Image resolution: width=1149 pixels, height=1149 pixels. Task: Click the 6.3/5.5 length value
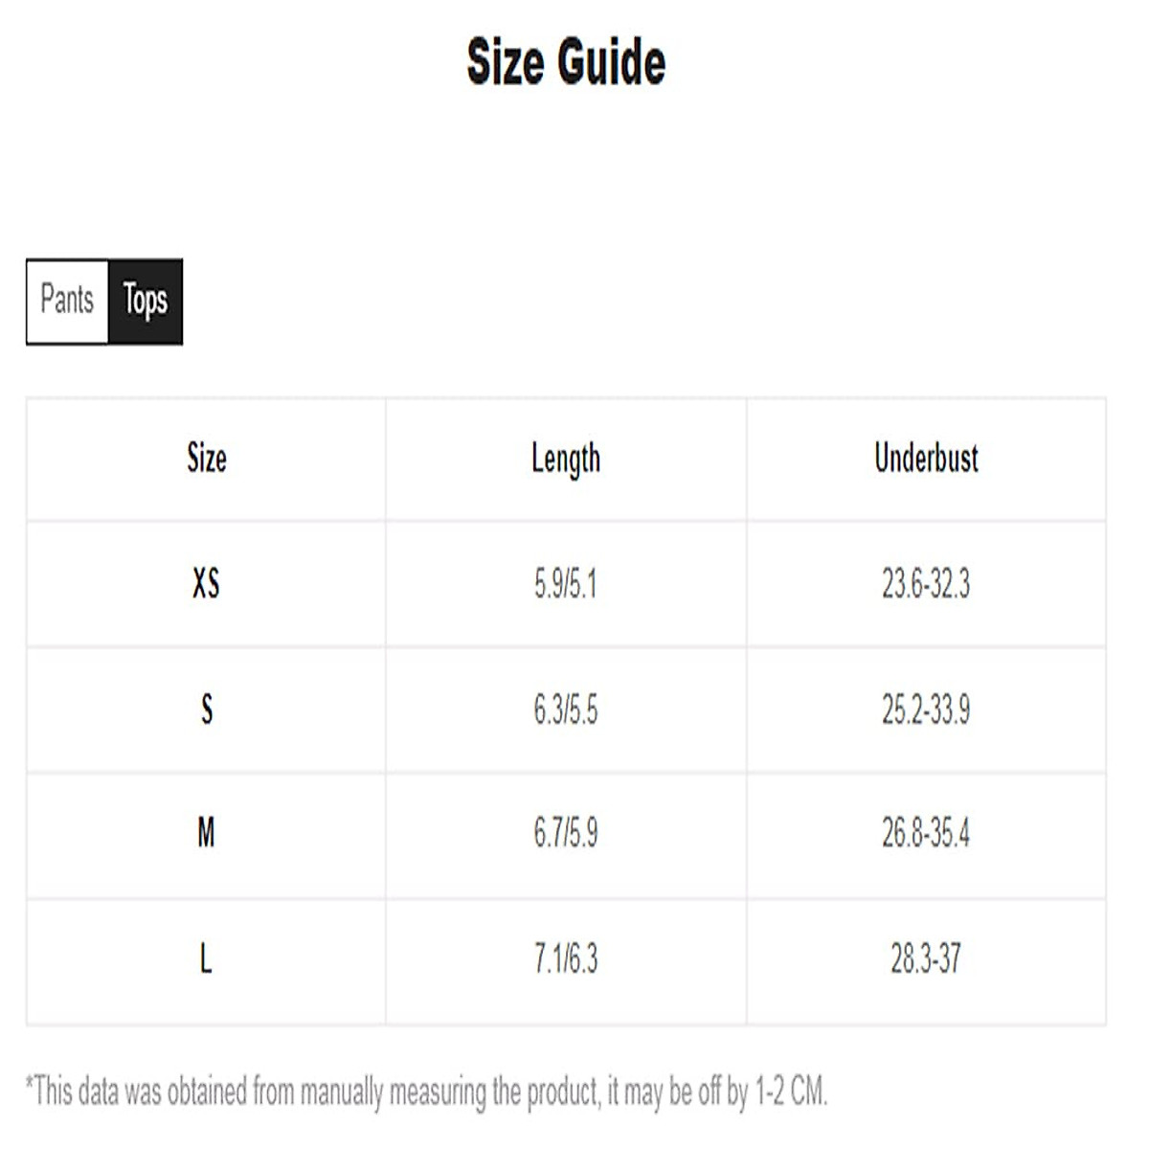(566, 710)
